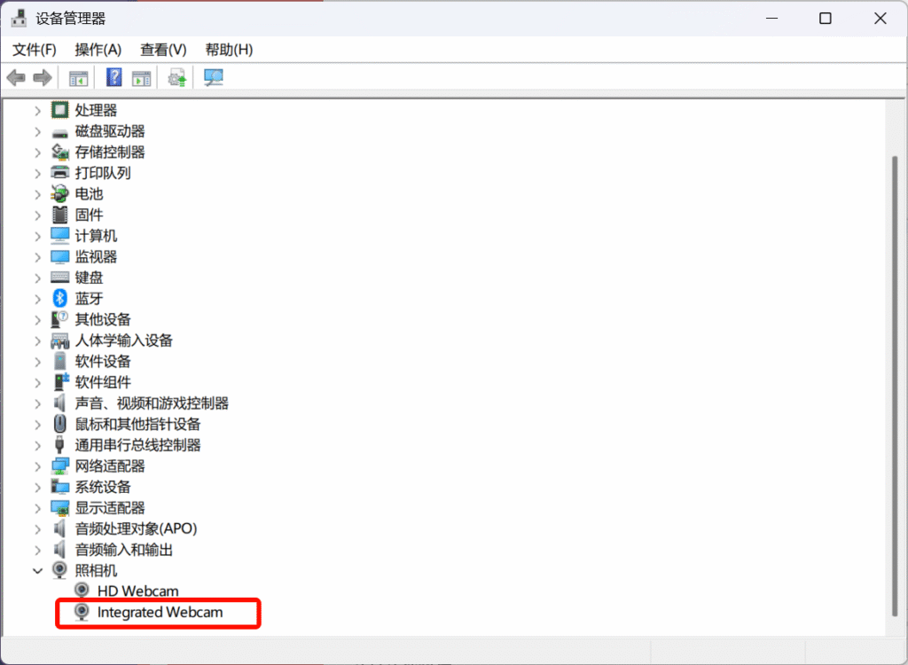
Task: Select the 通用串行总线控制器 tree item
Action: (137, 445)
